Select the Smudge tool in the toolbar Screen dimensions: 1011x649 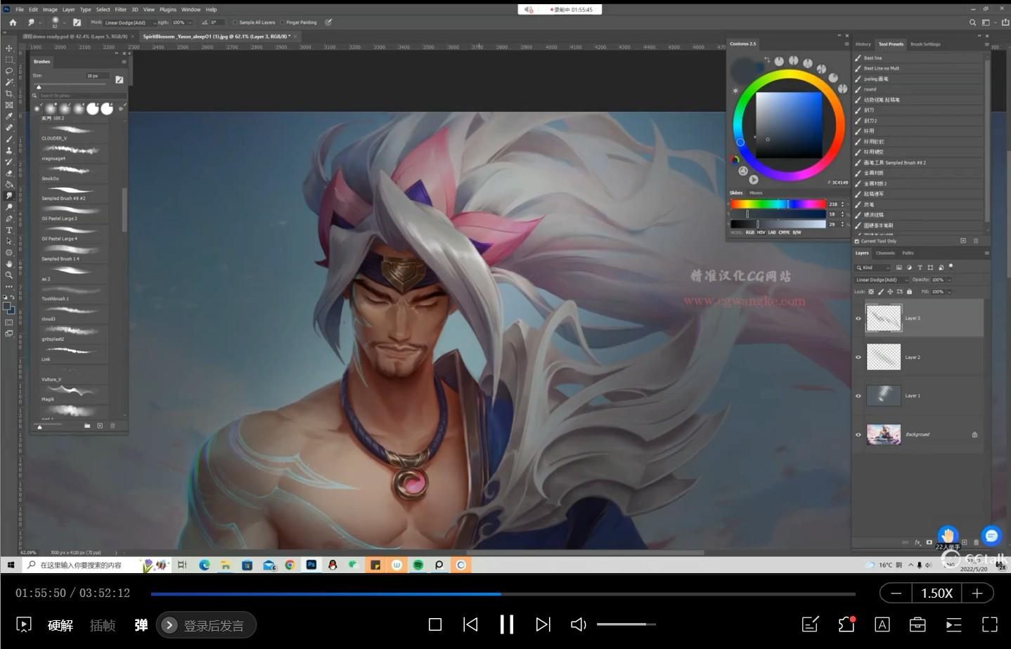pos(9,195)
